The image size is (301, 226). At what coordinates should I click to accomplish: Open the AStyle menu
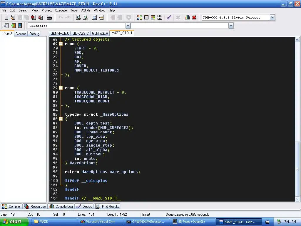coord(86,10)
